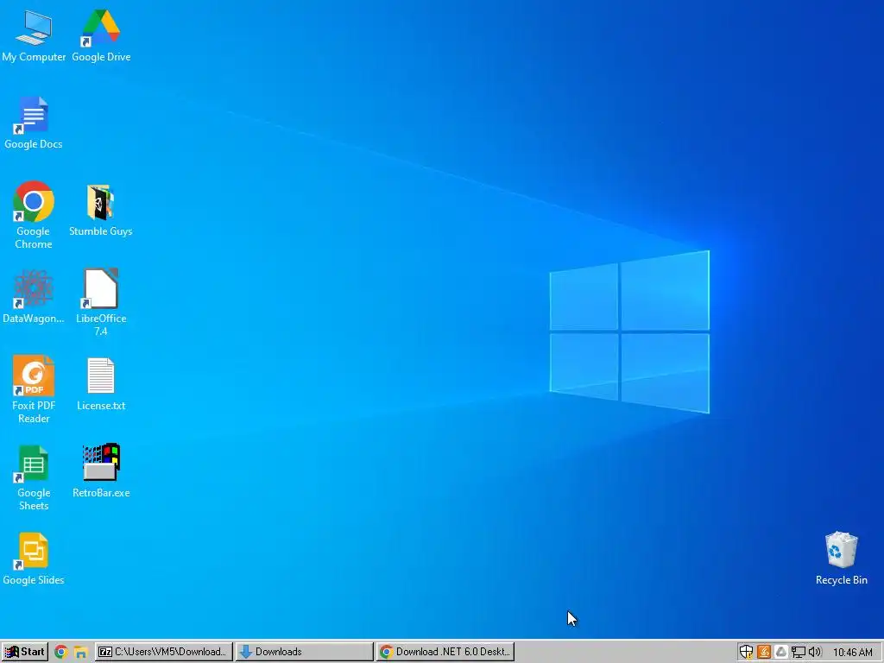Open the Google Drive tray icon
This screenshot has height=663, width=884.
(x=780, y=652)
